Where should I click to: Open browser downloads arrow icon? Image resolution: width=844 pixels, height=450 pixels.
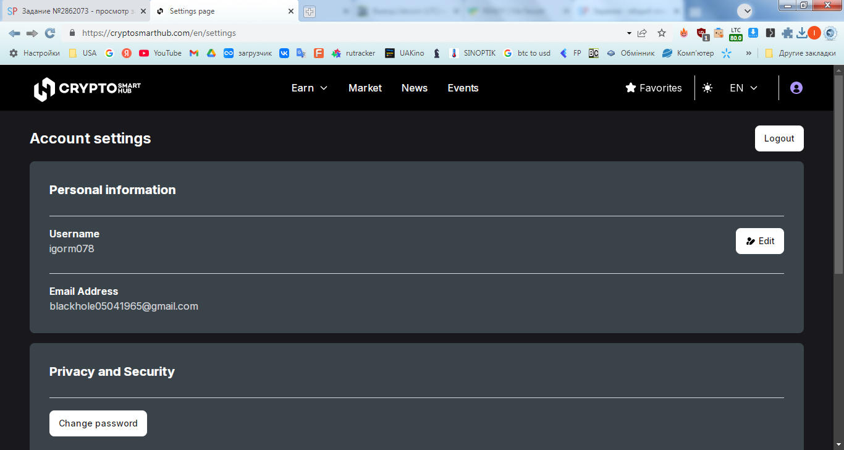coord(802,33)
